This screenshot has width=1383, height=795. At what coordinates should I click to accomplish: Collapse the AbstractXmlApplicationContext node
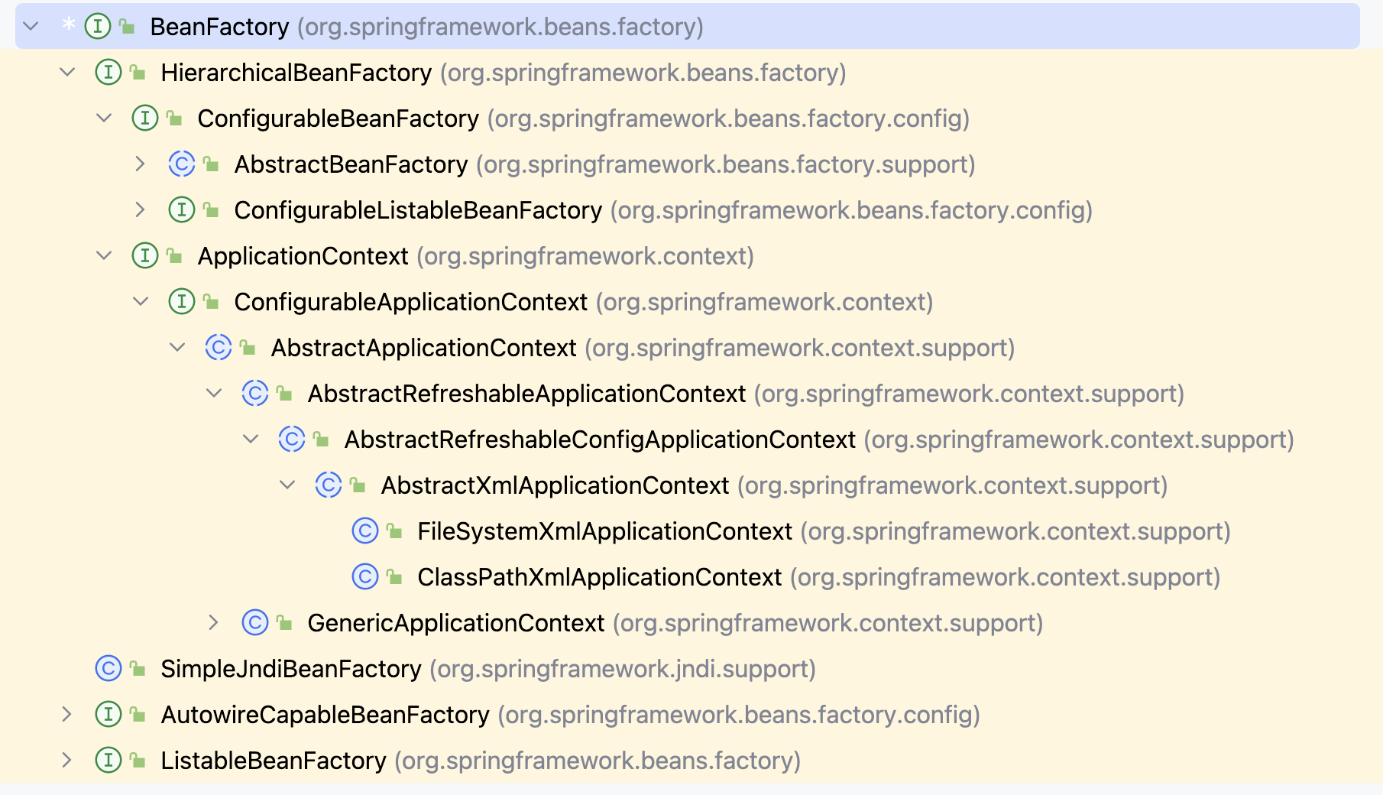[287, 485]
